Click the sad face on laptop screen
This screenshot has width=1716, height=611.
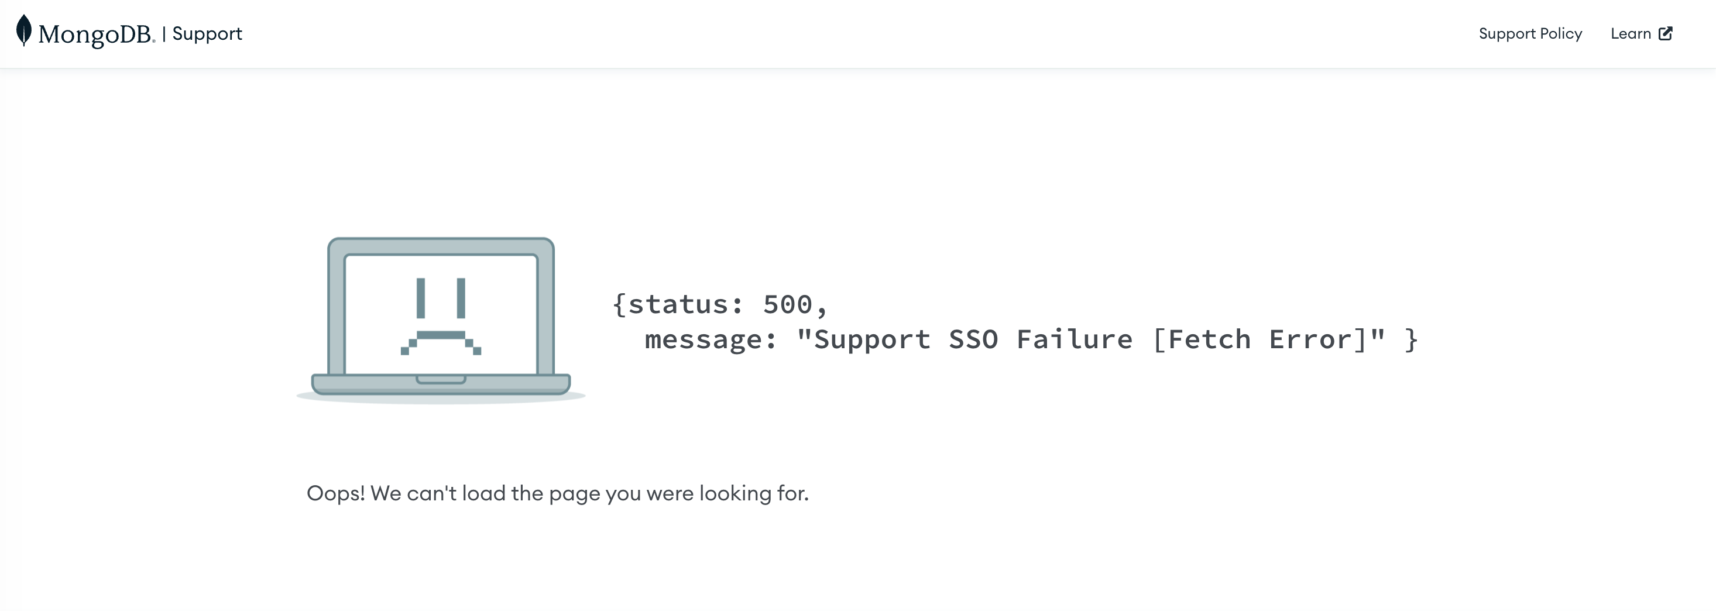[x=441, y=317]
